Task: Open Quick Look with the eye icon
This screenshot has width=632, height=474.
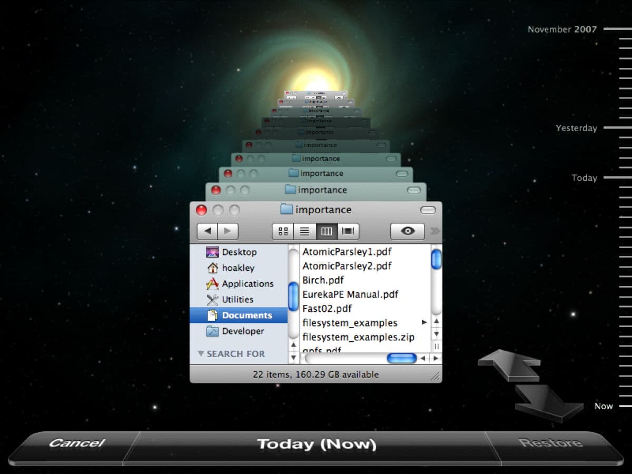Action: [x=407, y=231]
